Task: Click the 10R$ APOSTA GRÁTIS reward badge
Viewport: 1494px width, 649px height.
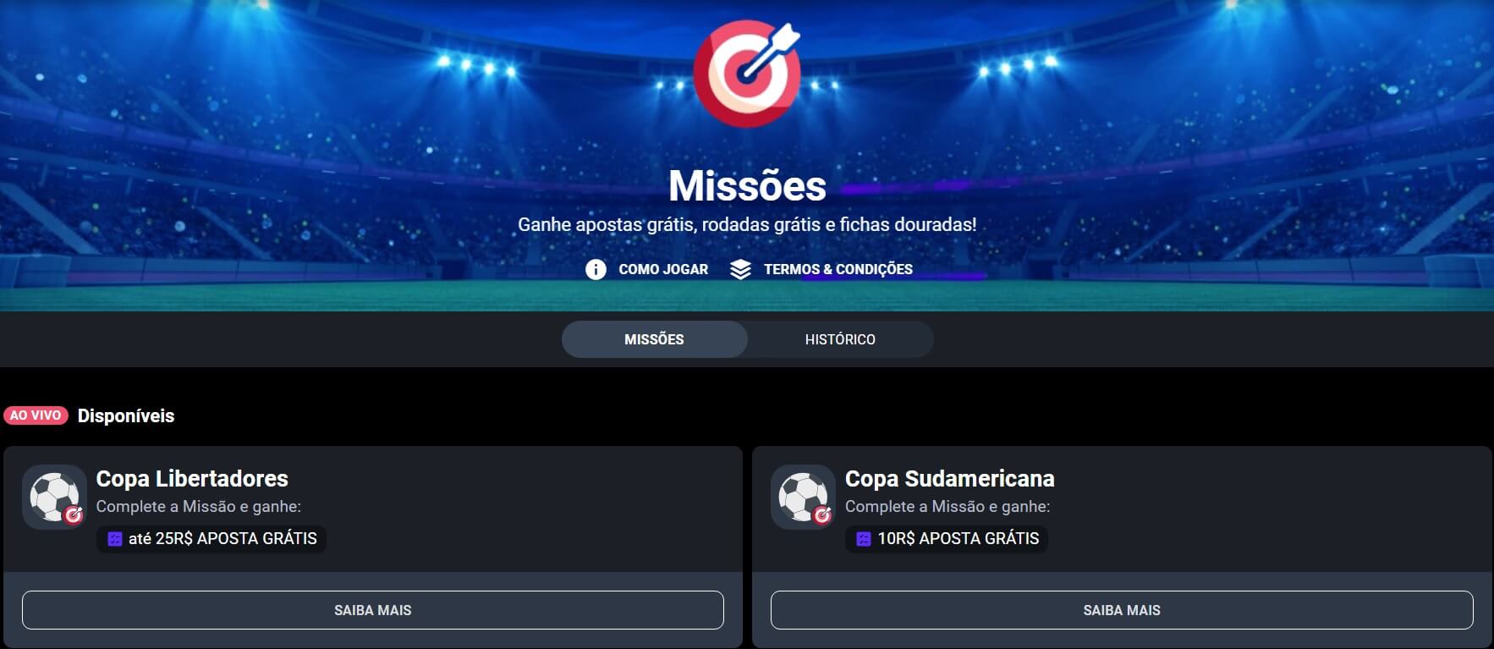Action: (x=947, y=539)
